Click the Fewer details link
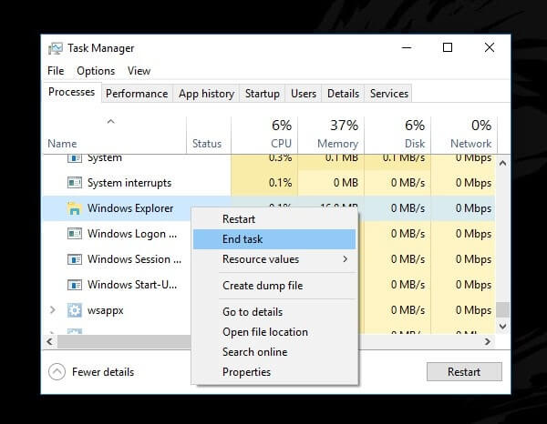This screenshot has width=547, height=424. pyautogui.click(x=103, y=372)
